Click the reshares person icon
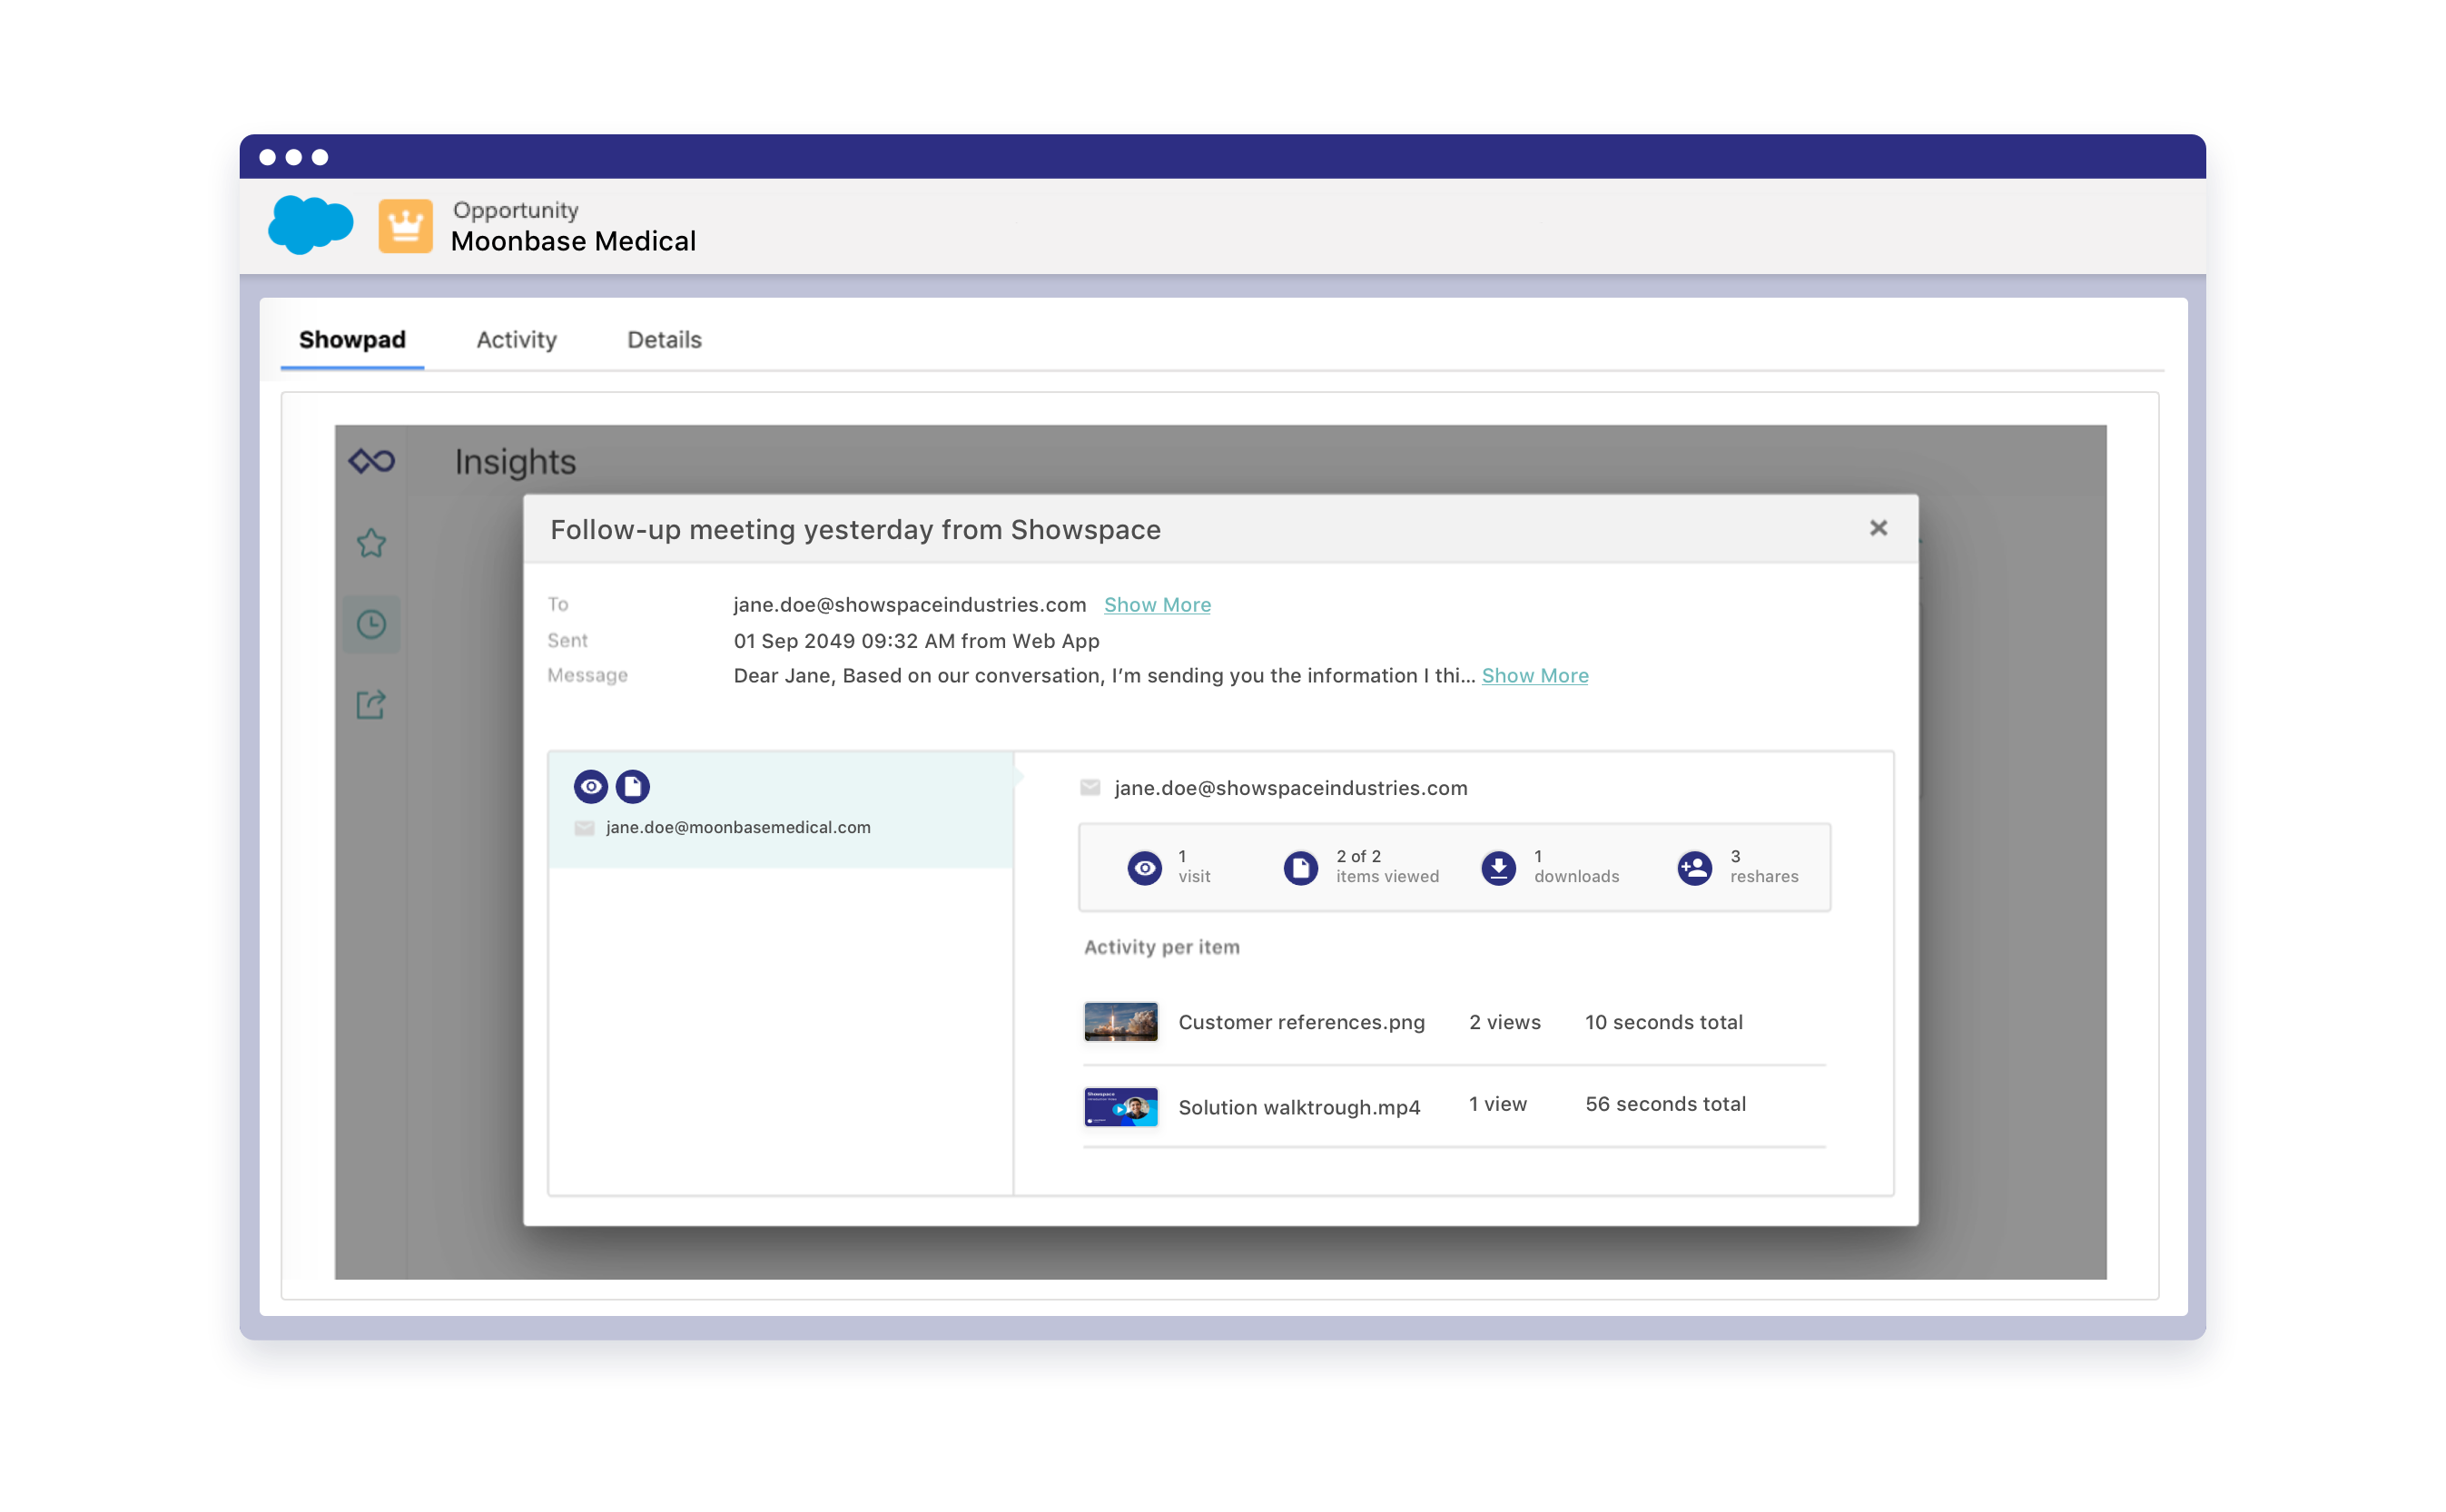Viewport: 2446px width, 1512px height. point(1693,867)
